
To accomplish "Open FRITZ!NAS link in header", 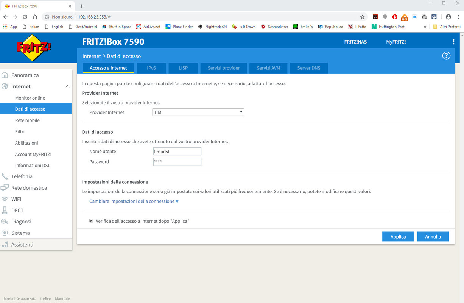I will 355,42.
